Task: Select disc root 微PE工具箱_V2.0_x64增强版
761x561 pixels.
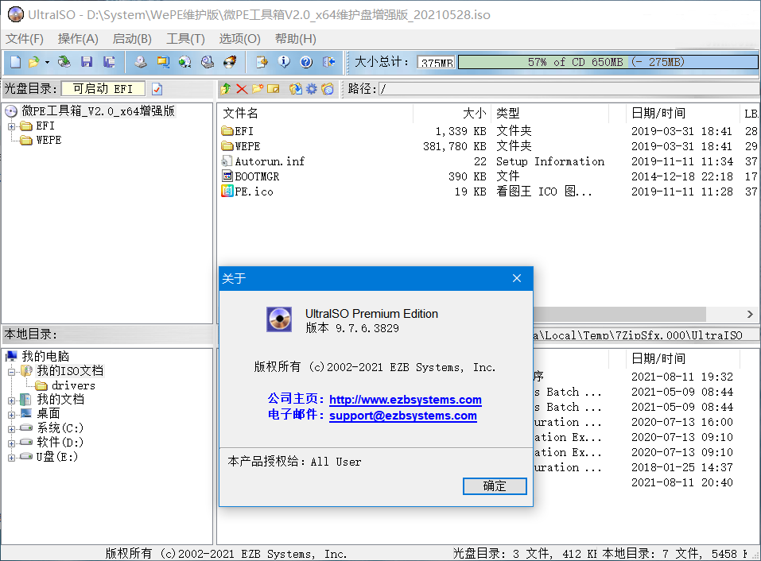Action: click(x=98, y=111)
